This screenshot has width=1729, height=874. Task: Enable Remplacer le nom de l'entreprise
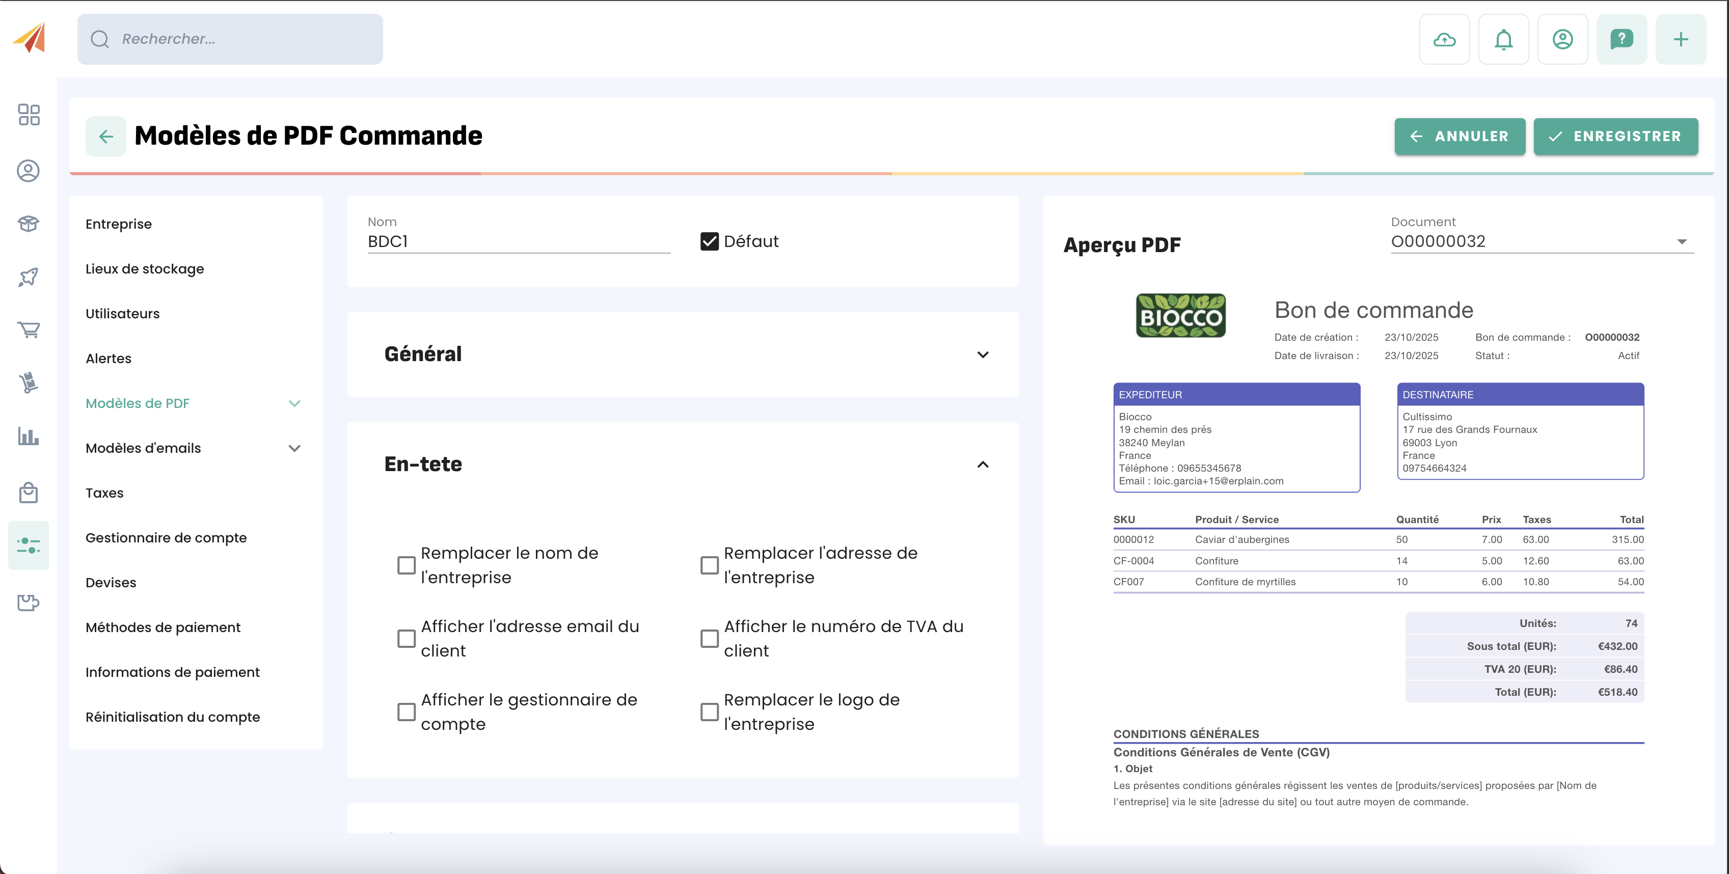coord(406,565)
